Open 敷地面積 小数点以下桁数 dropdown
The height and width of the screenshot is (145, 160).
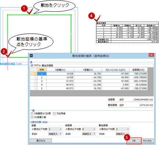122,129
